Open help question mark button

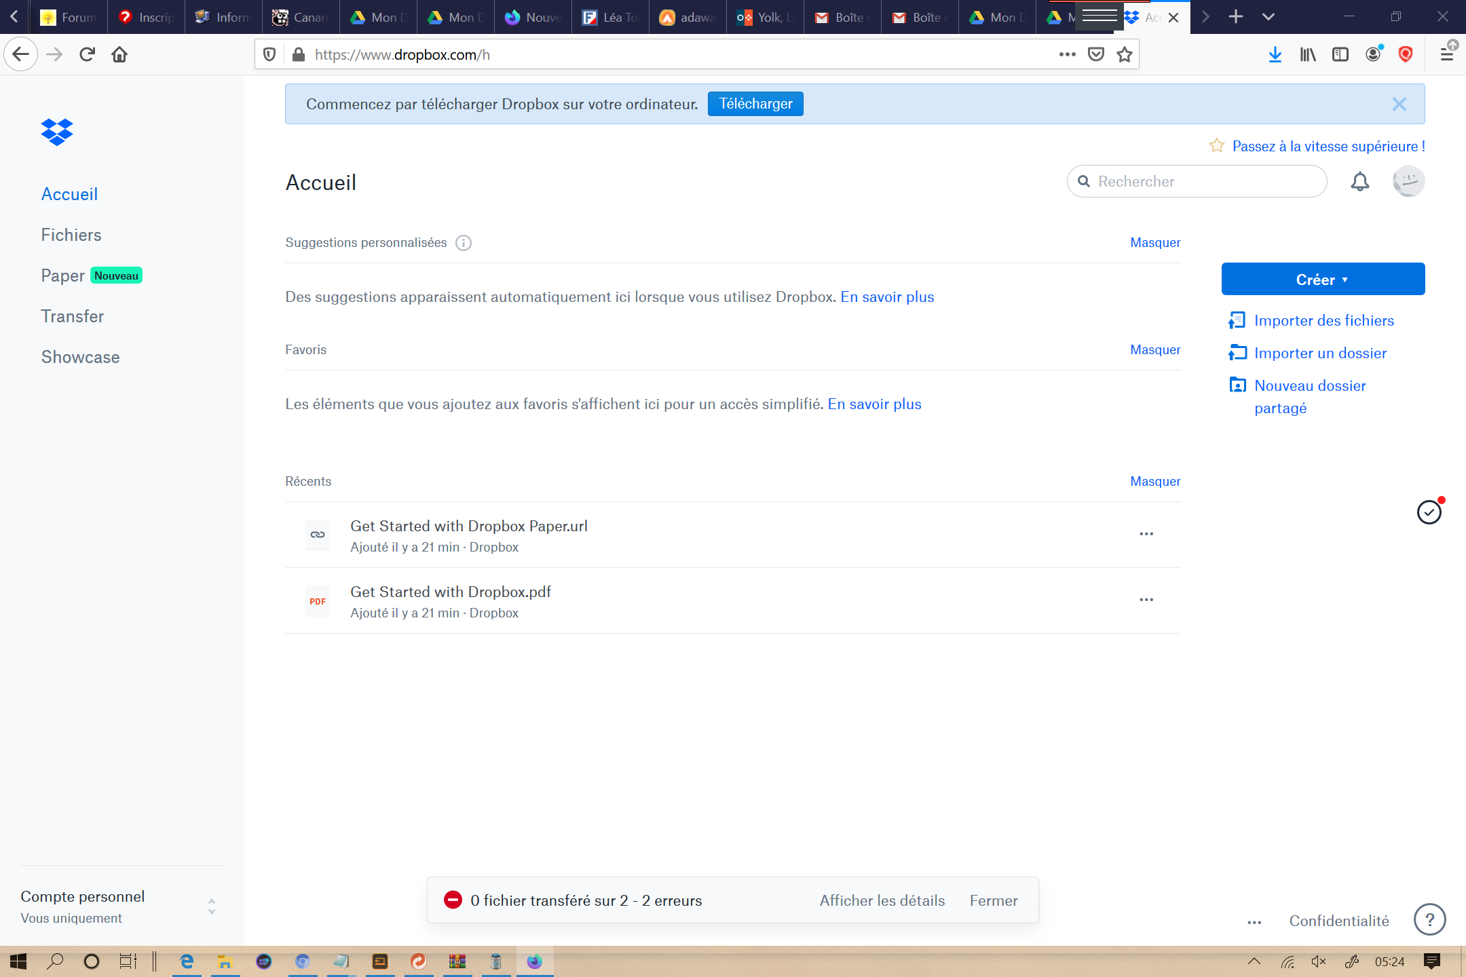coord(1429,919)
